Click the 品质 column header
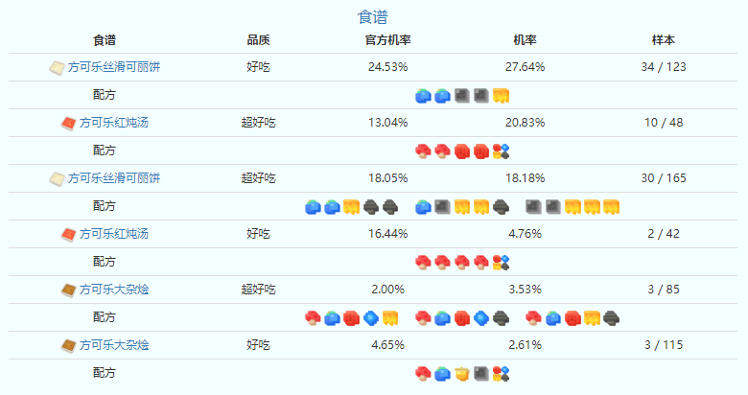Image resolution: width=748 pixels, height=395 pixels. 258,40
